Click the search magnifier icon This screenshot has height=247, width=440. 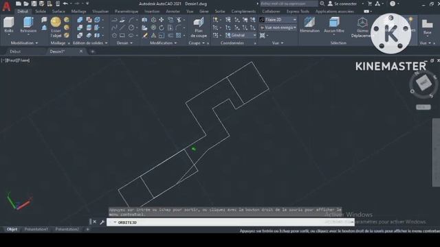coord(322,3)
